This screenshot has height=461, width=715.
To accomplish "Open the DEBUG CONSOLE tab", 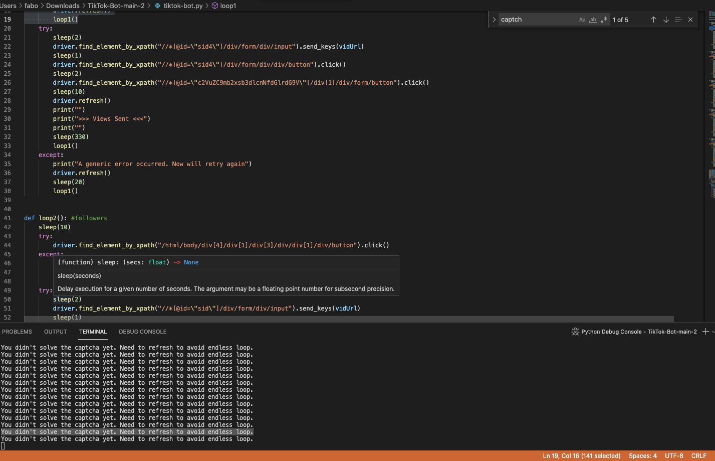I will pos(143,332).
